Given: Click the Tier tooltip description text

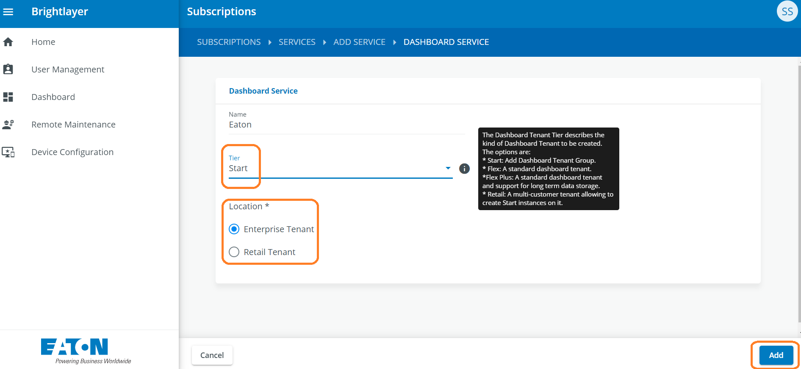Looking at the screenshot, I should 549,169.
